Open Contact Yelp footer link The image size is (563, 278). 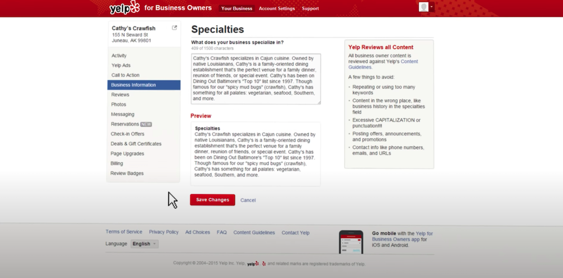(296, 233)
